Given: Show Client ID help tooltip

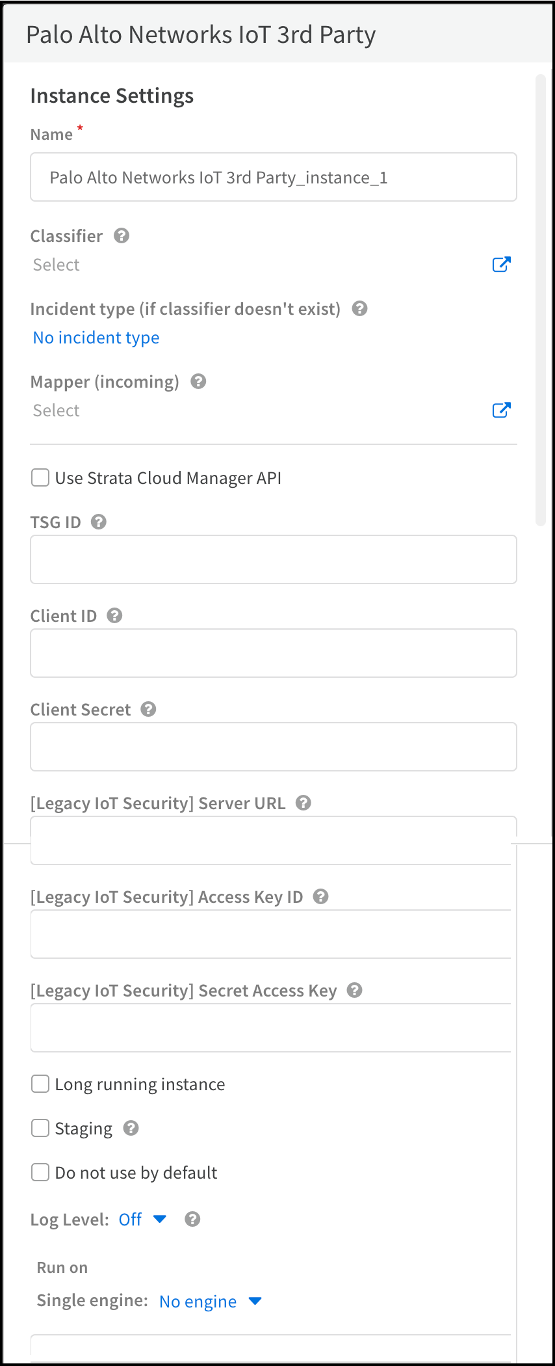Looking at the screenshot, I should pyautogui.click(x=114, y=615).
